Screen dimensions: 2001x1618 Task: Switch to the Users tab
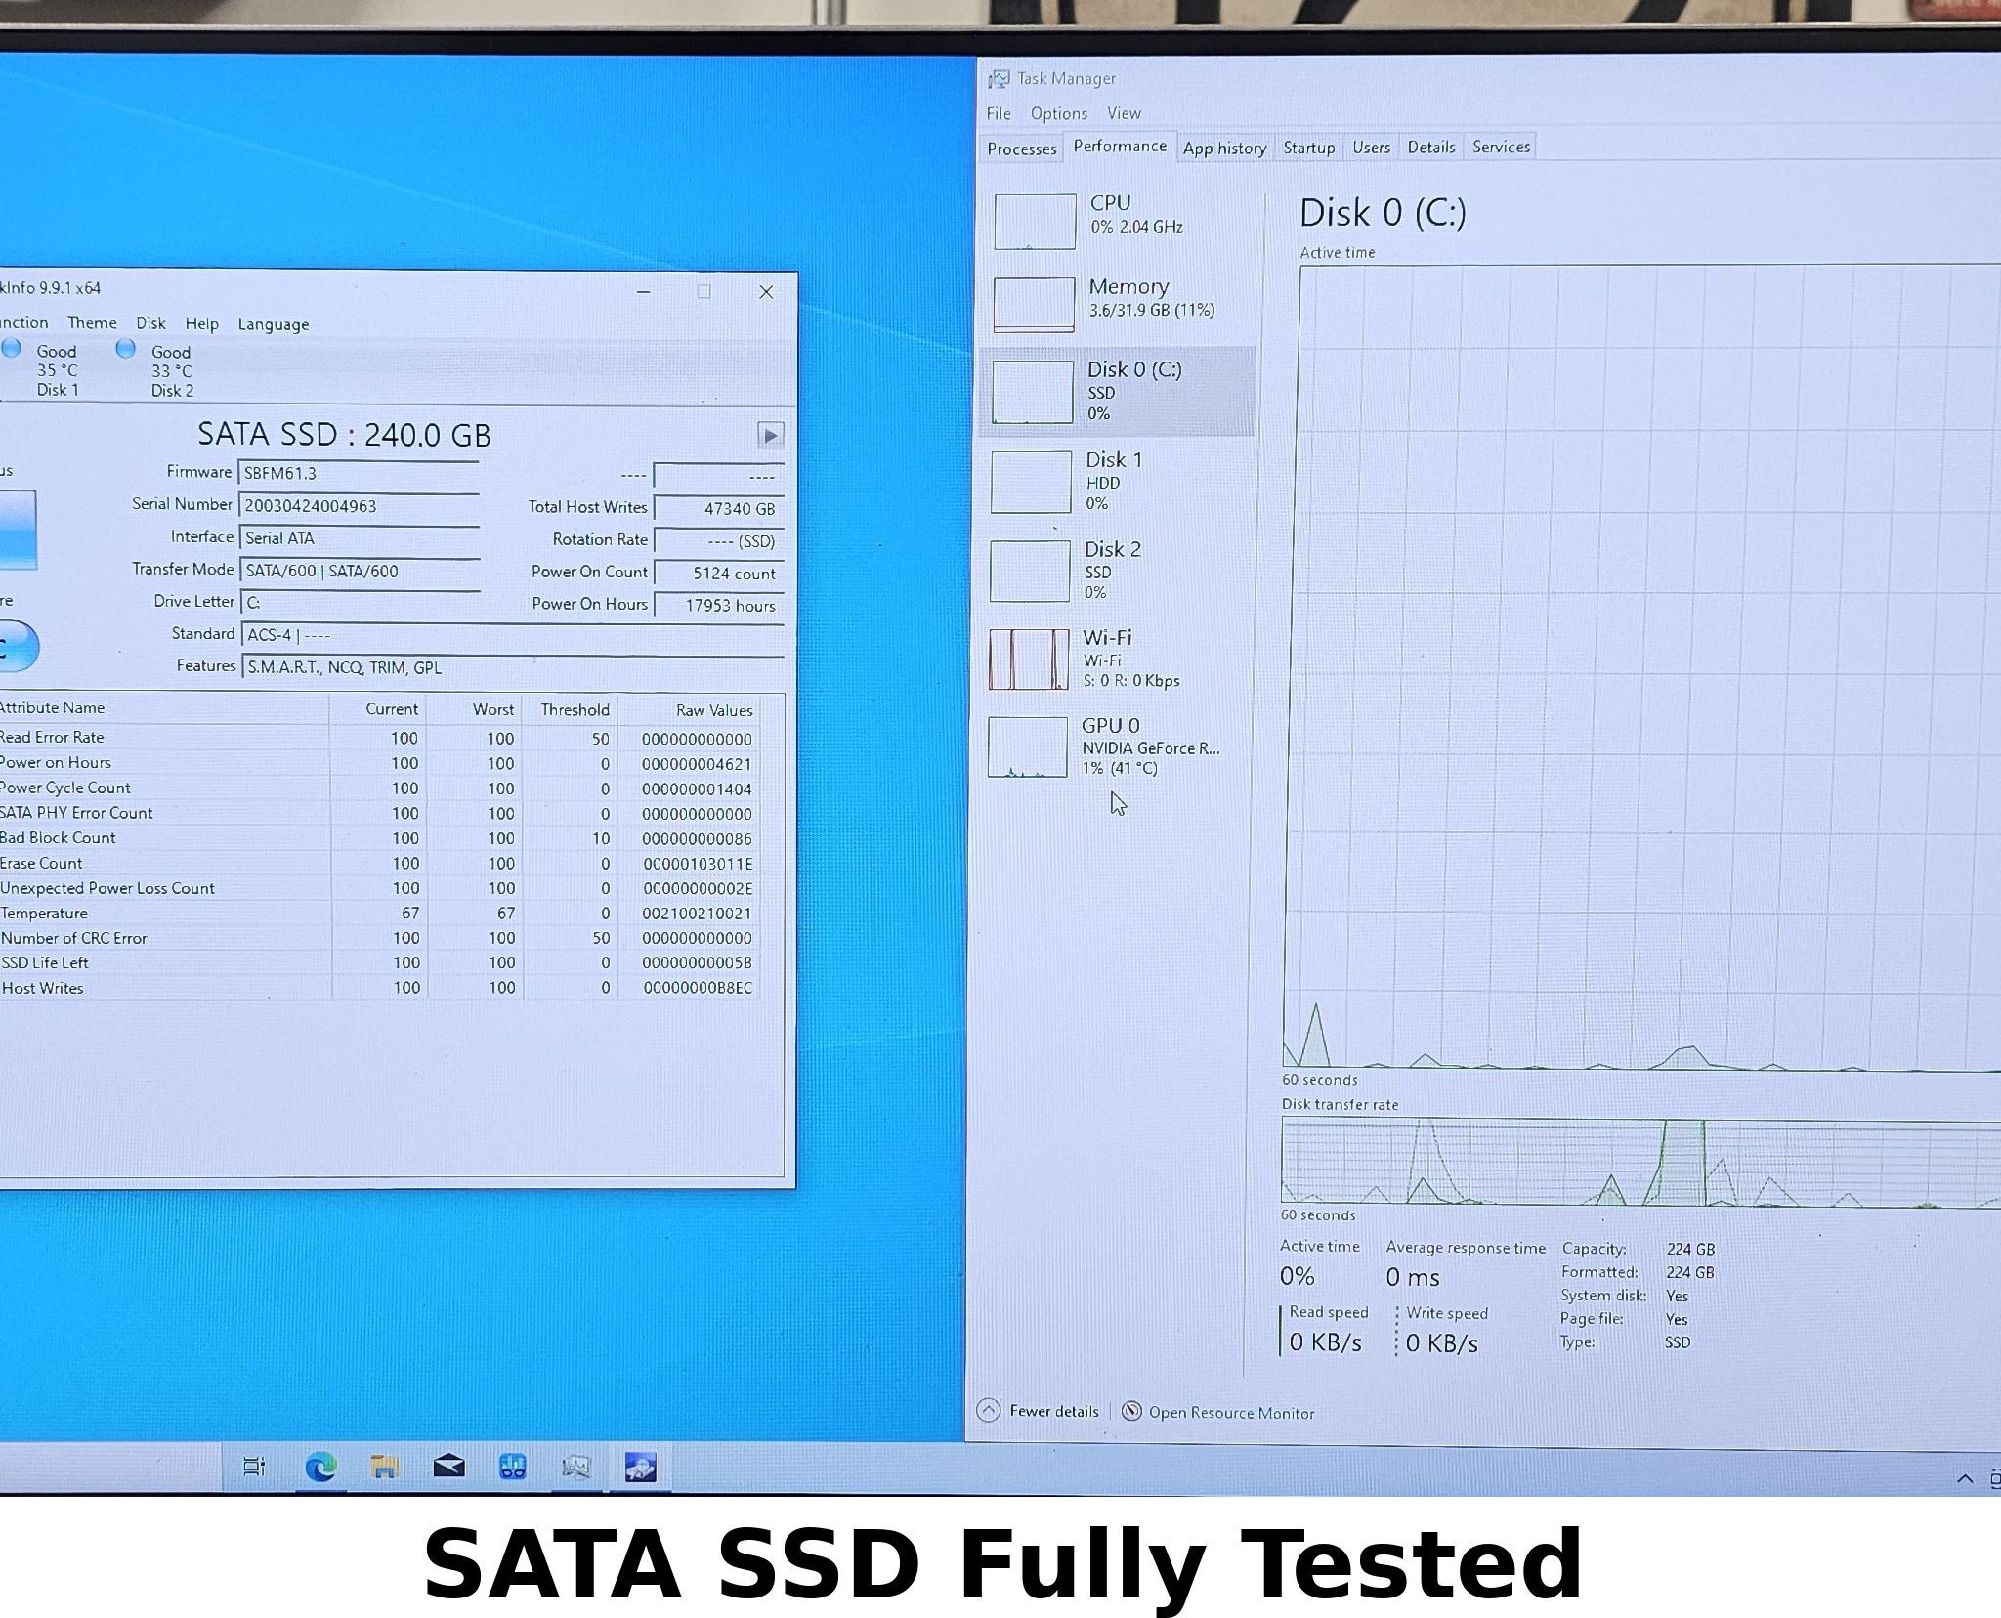[1371, 148]
